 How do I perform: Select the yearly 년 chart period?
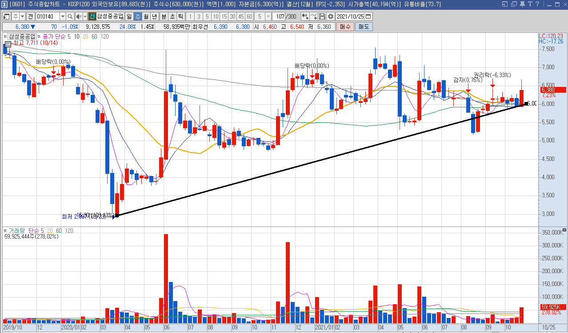click(154, 16)
